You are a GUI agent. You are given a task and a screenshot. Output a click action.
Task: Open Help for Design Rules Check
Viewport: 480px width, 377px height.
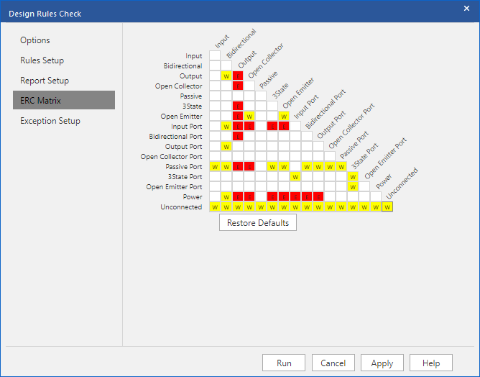coord(431,363)
